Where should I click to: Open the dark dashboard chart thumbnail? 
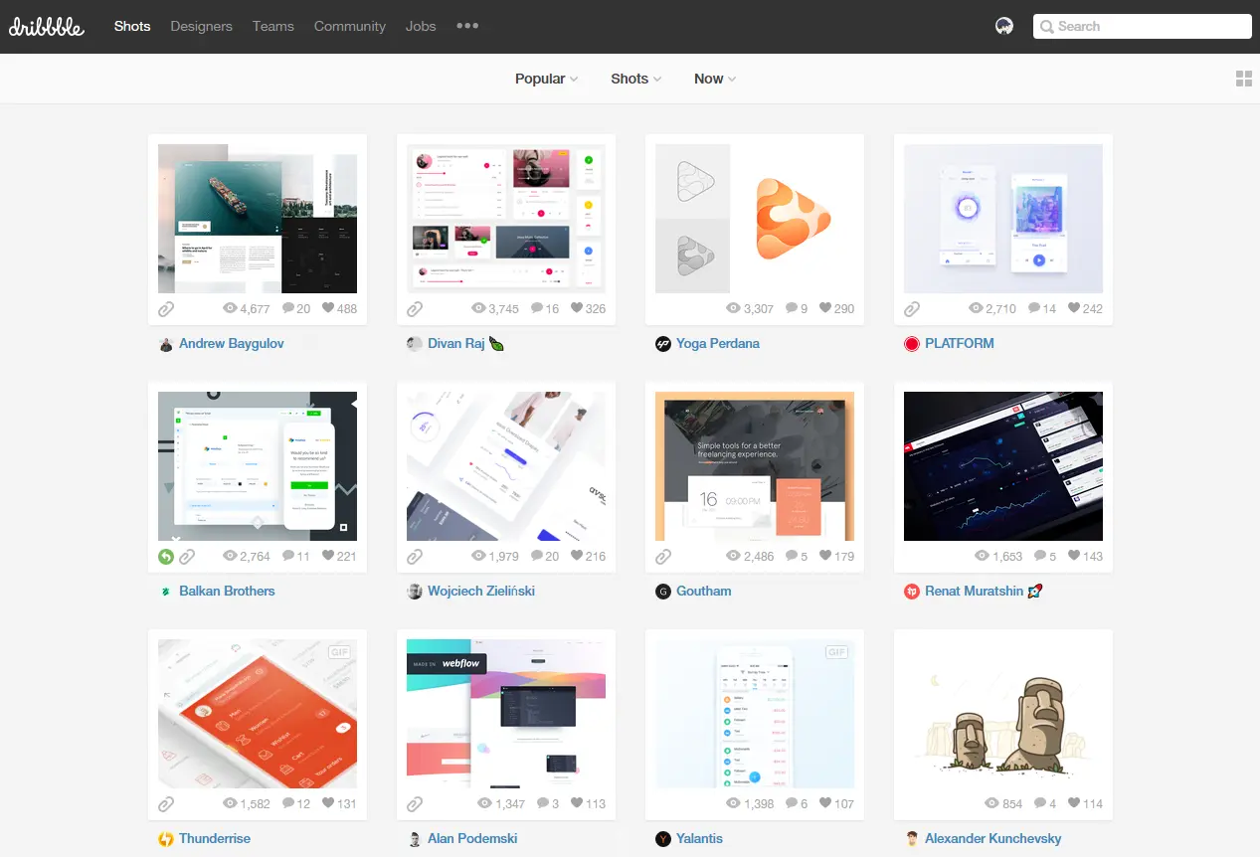(x=1003, y=466)
